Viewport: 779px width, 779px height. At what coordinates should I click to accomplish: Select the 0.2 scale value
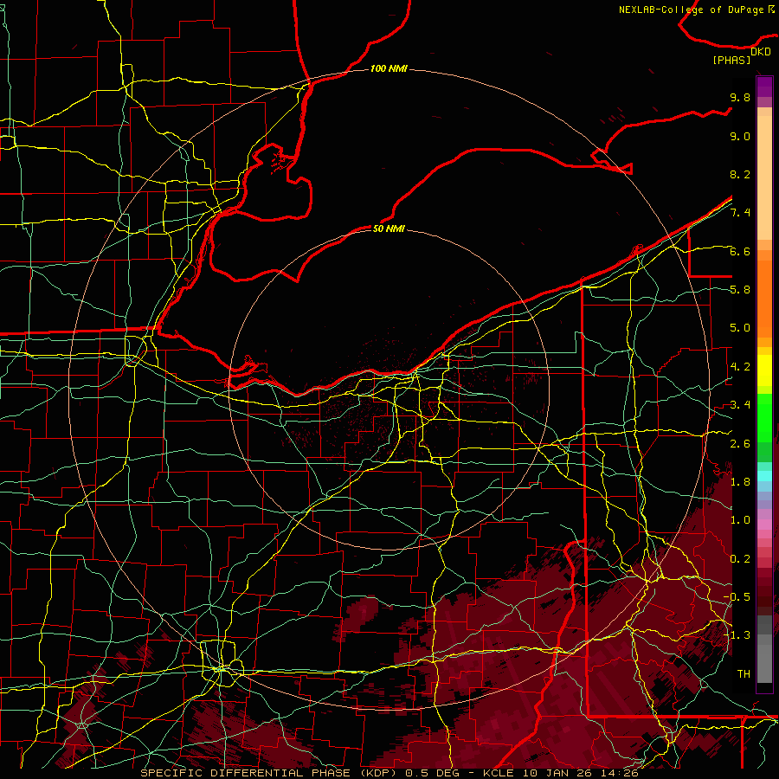pos(740,559)
